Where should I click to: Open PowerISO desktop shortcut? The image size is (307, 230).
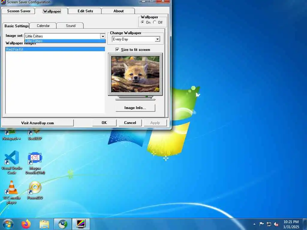coord(35,190)
